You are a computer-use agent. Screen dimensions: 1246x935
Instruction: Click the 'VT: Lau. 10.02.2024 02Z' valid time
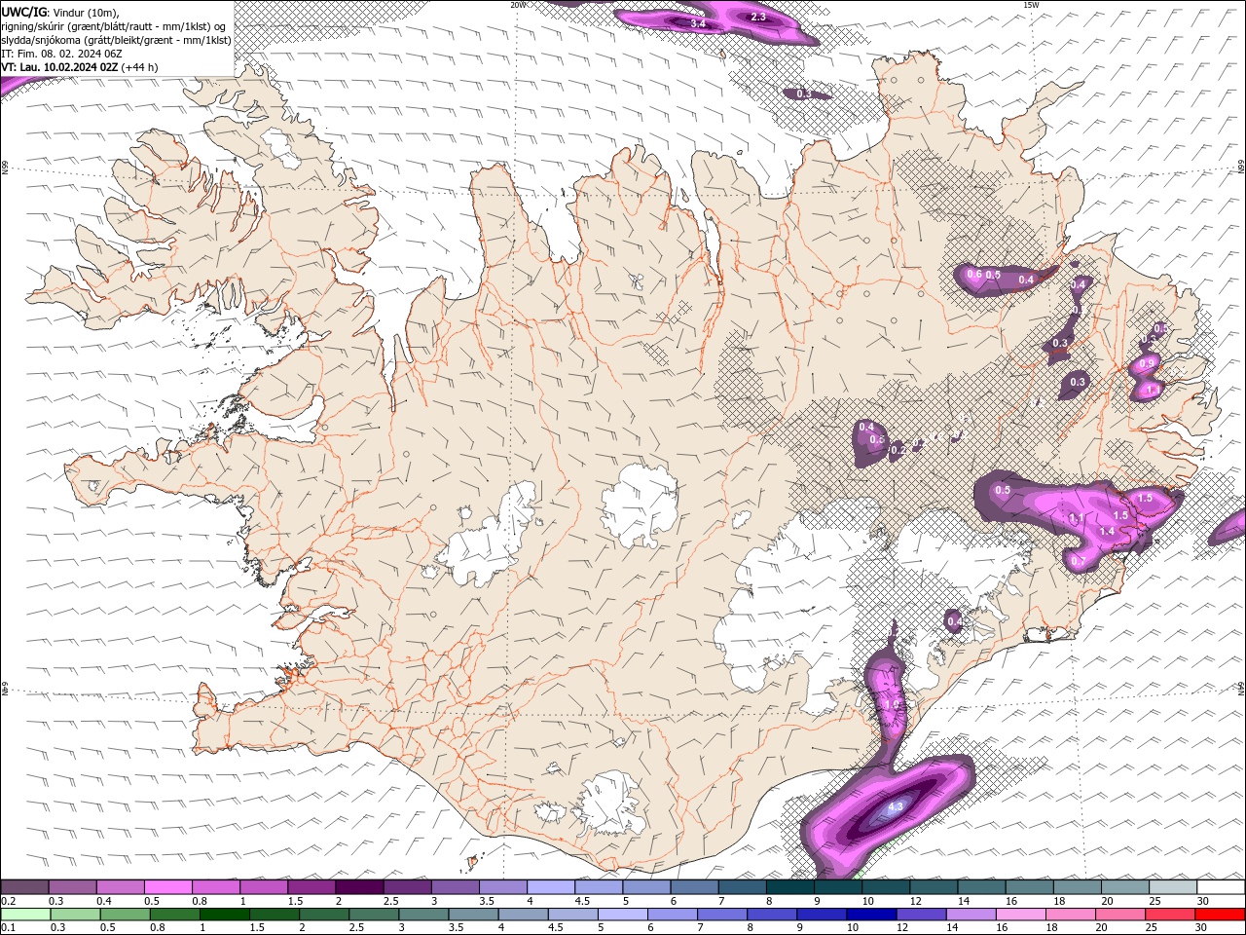(60, 67)
